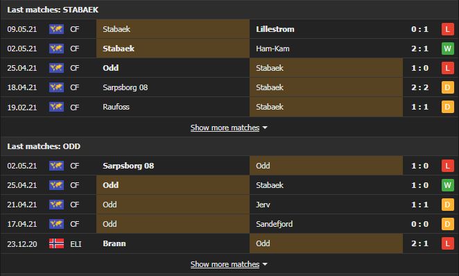Open the Ham-Kam team link
This screenshot has height=276, width=459.
(272, 49)
